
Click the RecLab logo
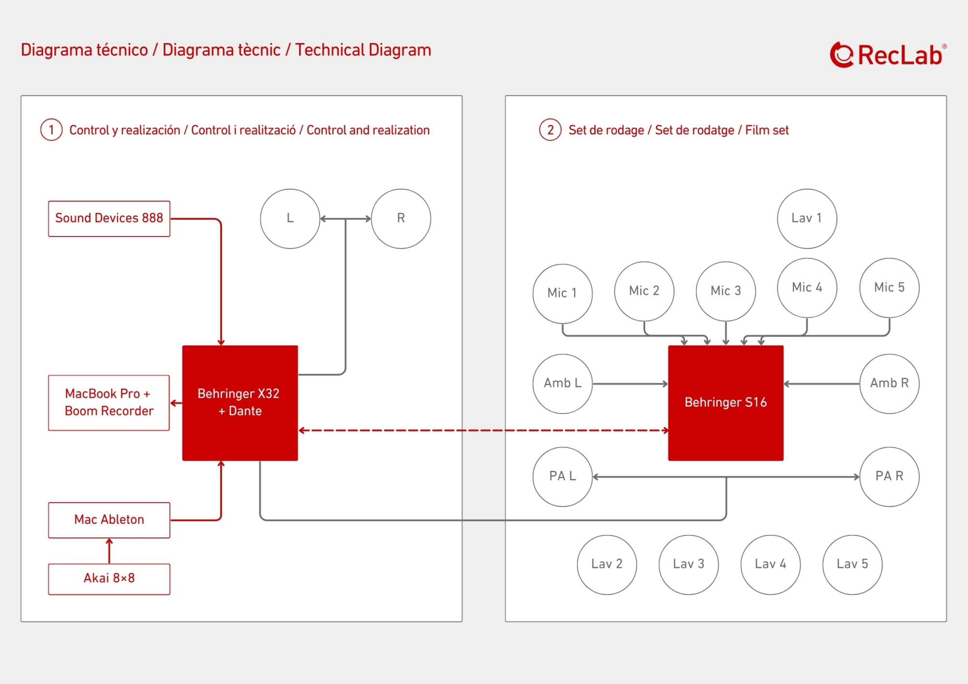click(x=888, y=55)
